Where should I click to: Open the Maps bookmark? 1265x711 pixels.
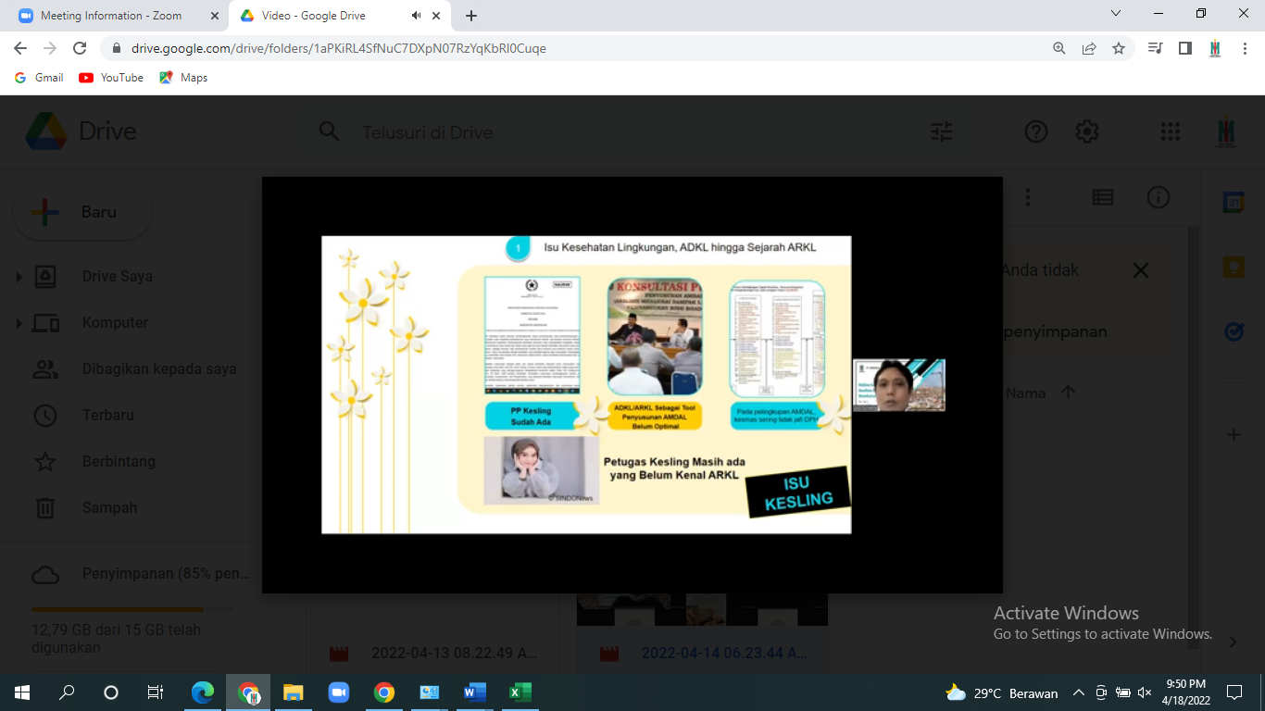(183, 78)
